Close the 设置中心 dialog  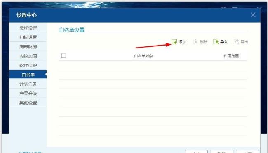coord(253,15)
